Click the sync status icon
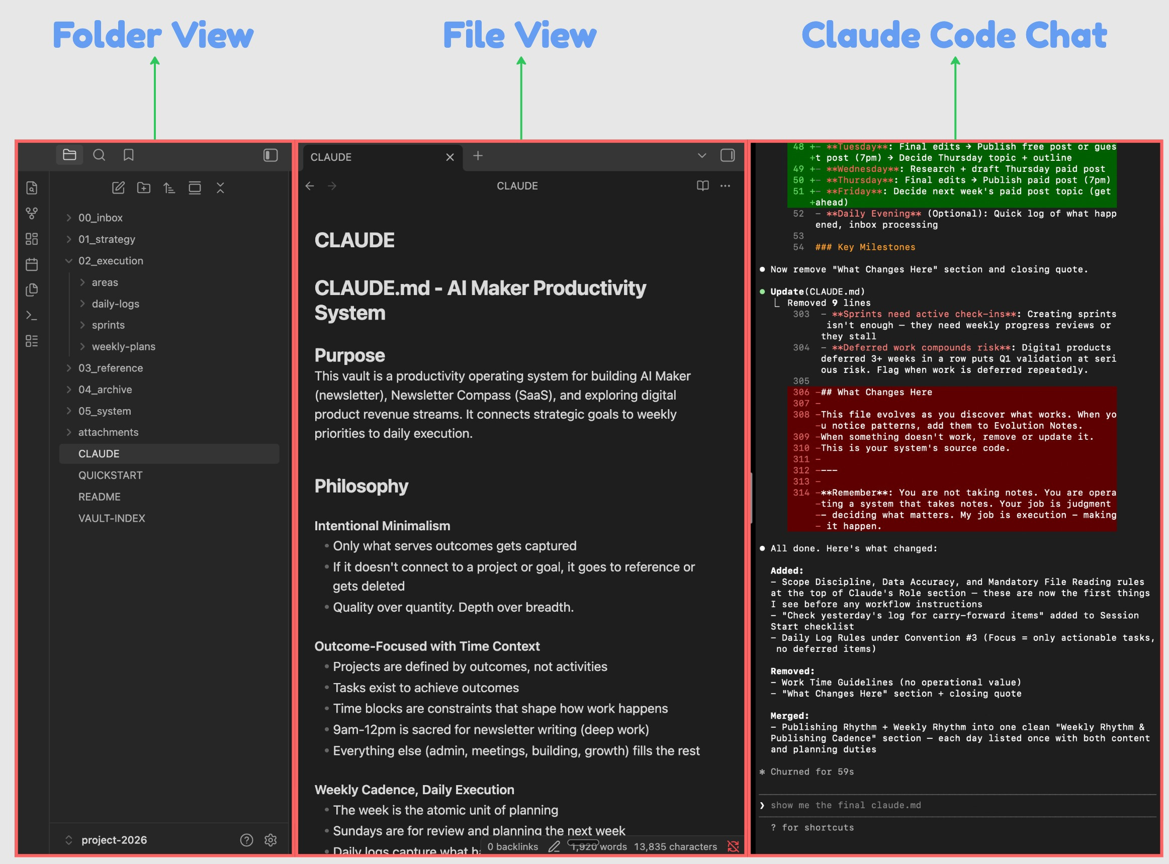Viewport: 1169px width, 864px height. (x=733, y=846)
